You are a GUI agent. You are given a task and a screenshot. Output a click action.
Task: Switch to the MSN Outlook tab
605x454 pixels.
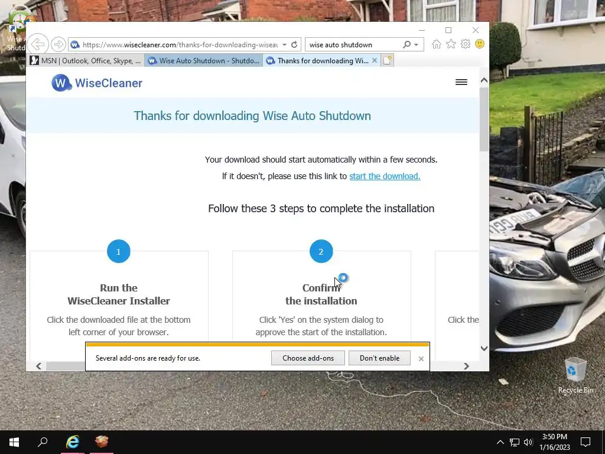(x=86, y=61)
